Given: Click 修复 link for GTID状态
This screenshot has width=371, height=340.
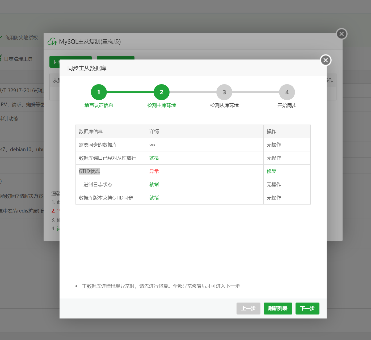Looking at the screenshot, I should coord(272,171).
